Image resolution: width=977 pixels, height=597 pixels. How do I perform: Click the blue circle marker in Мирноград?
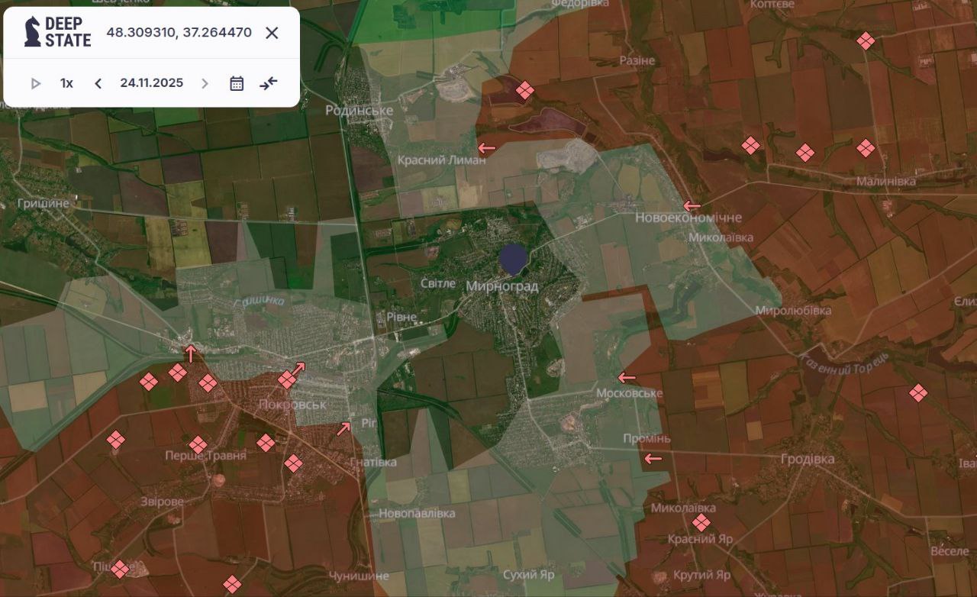(x=512, y=260)
